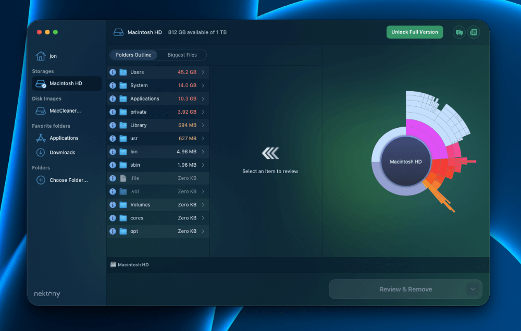Open the Review & Remove dropdown arrow
Viewport: 521px width, 331px height.
pos(473,289)
